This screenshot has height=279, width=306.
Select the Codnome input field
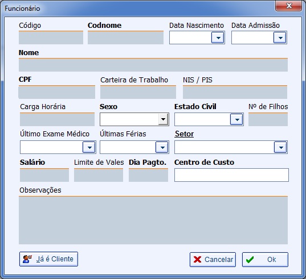point(125,38)
